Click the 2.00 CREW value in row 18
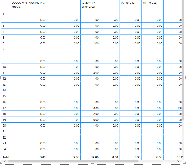 point(96,114)
